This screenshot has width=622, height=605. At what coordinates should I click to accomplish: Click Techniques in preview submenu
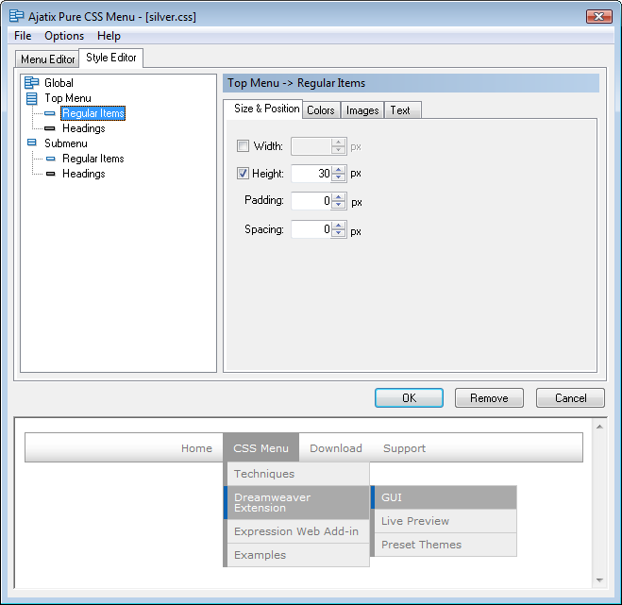(296, 474)
